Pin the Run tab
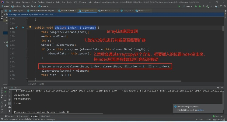Screen dimensions: 227x122 tap(5, 105)
